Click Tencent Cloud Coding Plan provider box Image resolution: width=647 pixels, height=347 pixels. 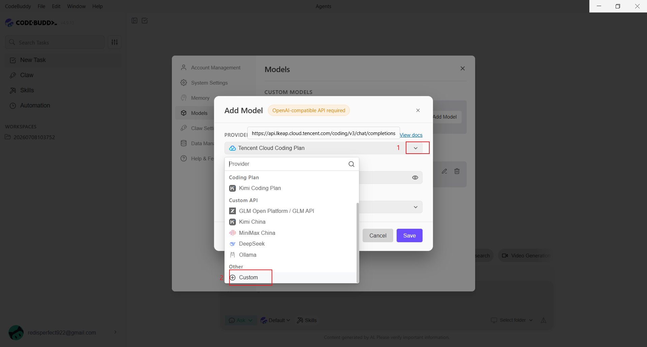click(x=323, y=148)
